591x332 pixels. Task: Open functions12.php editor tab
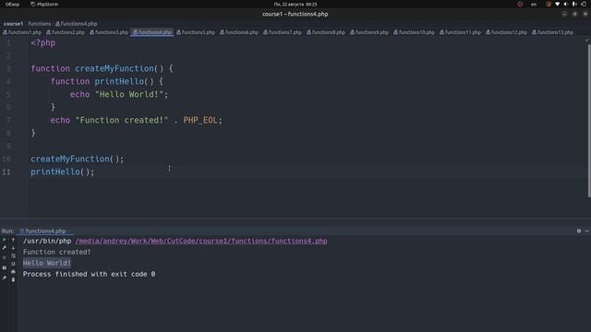pos(506,32)
